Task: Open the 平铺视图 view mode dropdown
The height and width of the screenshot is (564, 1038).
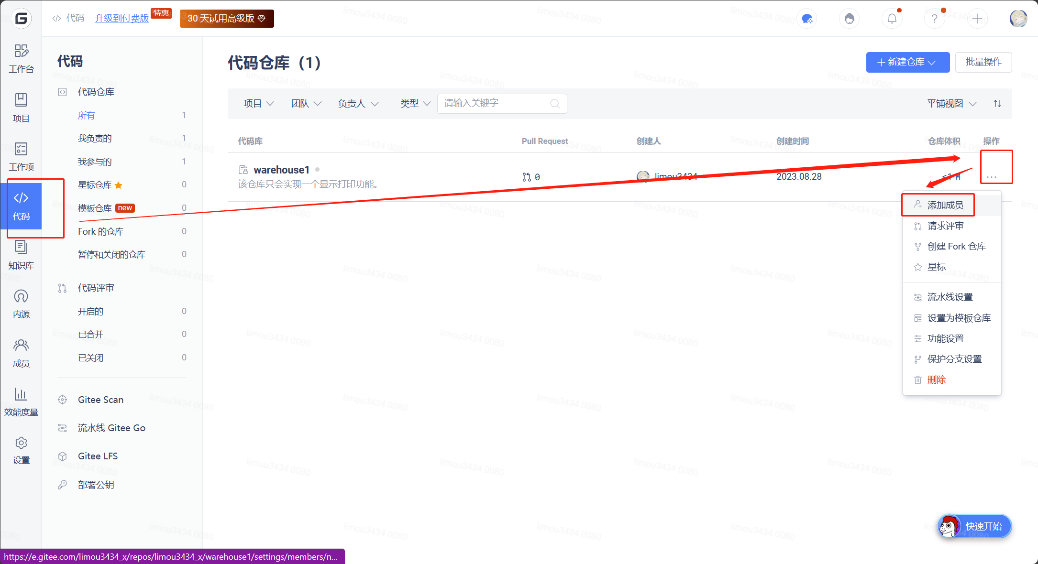Action: point(951,104)
